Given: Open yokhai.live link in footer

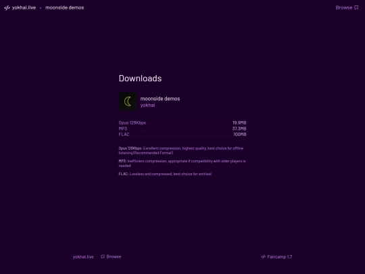Looking at the screenshot, I should tap(83, 257).
